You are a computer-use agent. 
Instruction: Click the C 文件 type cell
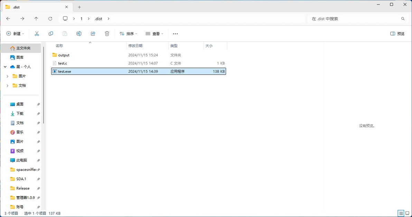[176, 63]
